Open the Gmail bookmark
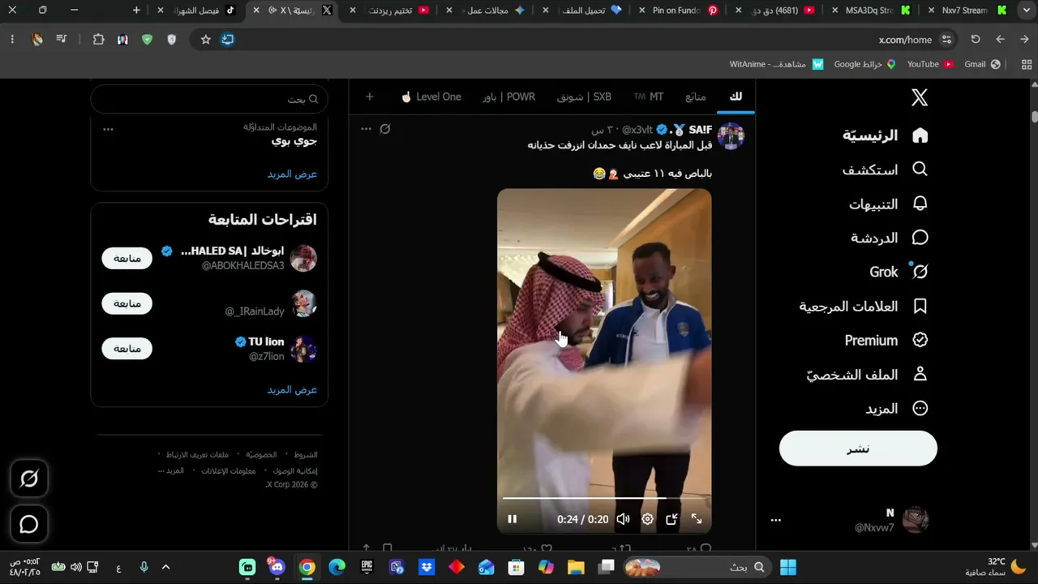 click(981, 64)
